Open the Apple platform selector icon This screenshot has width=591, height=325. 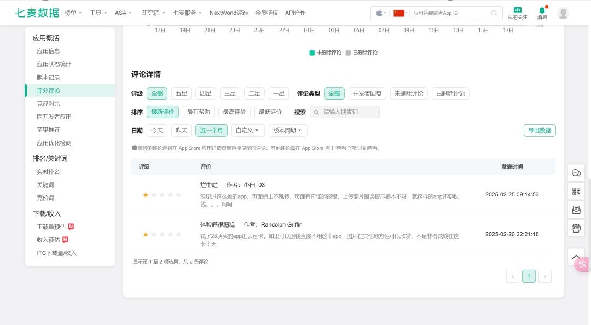pyautogui.click(x=381, y=13)
